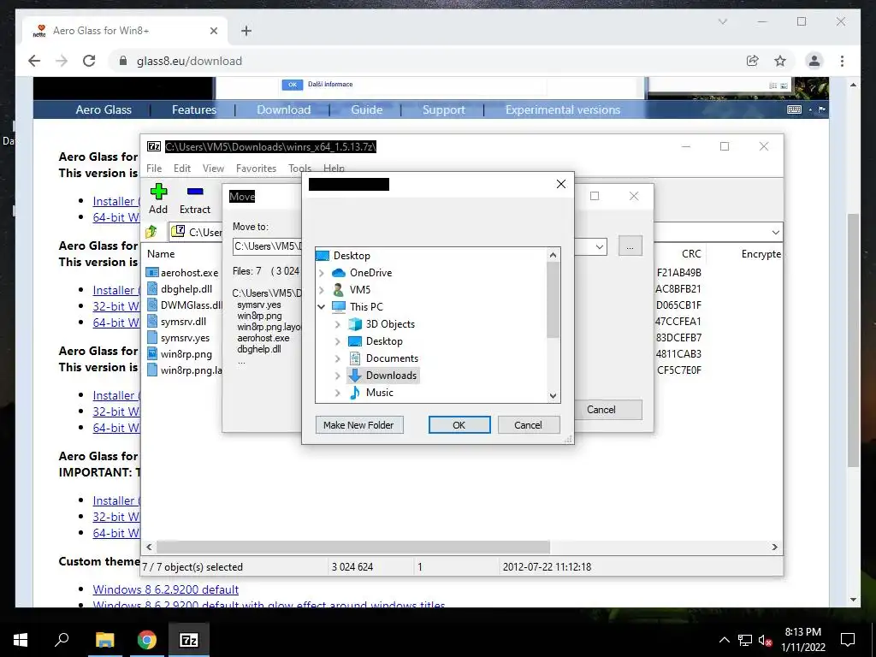Click OK in folder browse dialog
The width and height of the screenshot is (876, 657).
(x=459, y=424)
